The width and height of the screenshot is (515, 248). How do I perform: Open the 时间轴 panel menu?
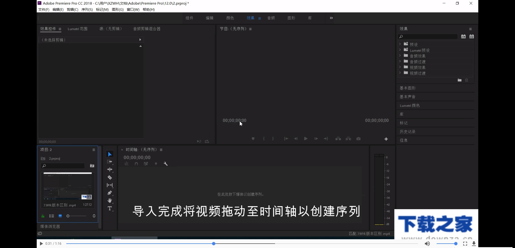pyautogui.click(x=161, y=150)
